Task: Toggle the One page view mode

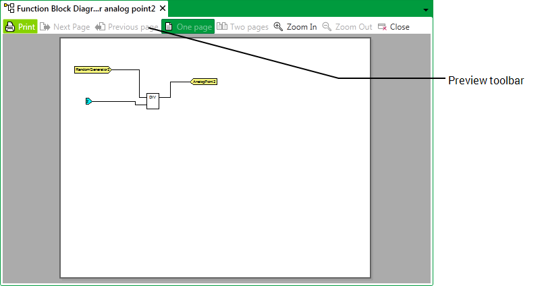Action: (x=188, y=27)
